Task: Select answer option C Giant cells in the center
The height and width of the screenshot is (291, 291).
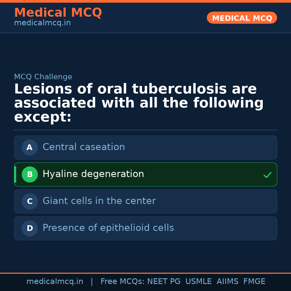Action: click(145, 201)
